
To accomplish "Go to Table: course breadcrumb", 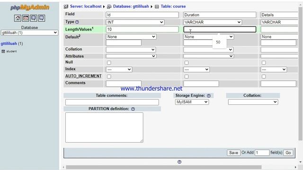I will point(173,6).
